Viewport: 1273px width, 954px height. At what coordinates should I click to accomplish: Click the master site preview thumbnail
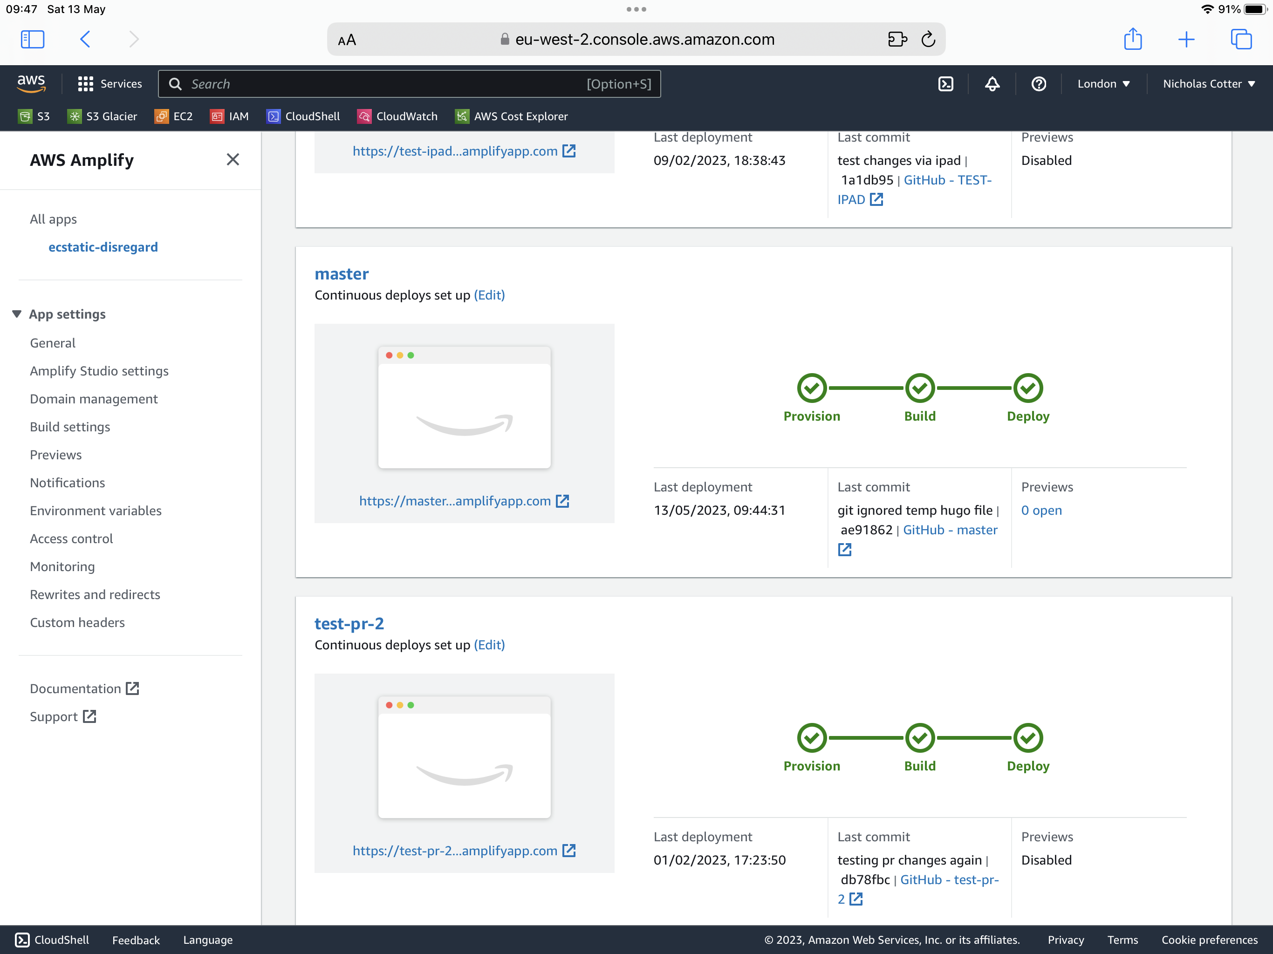464,408
